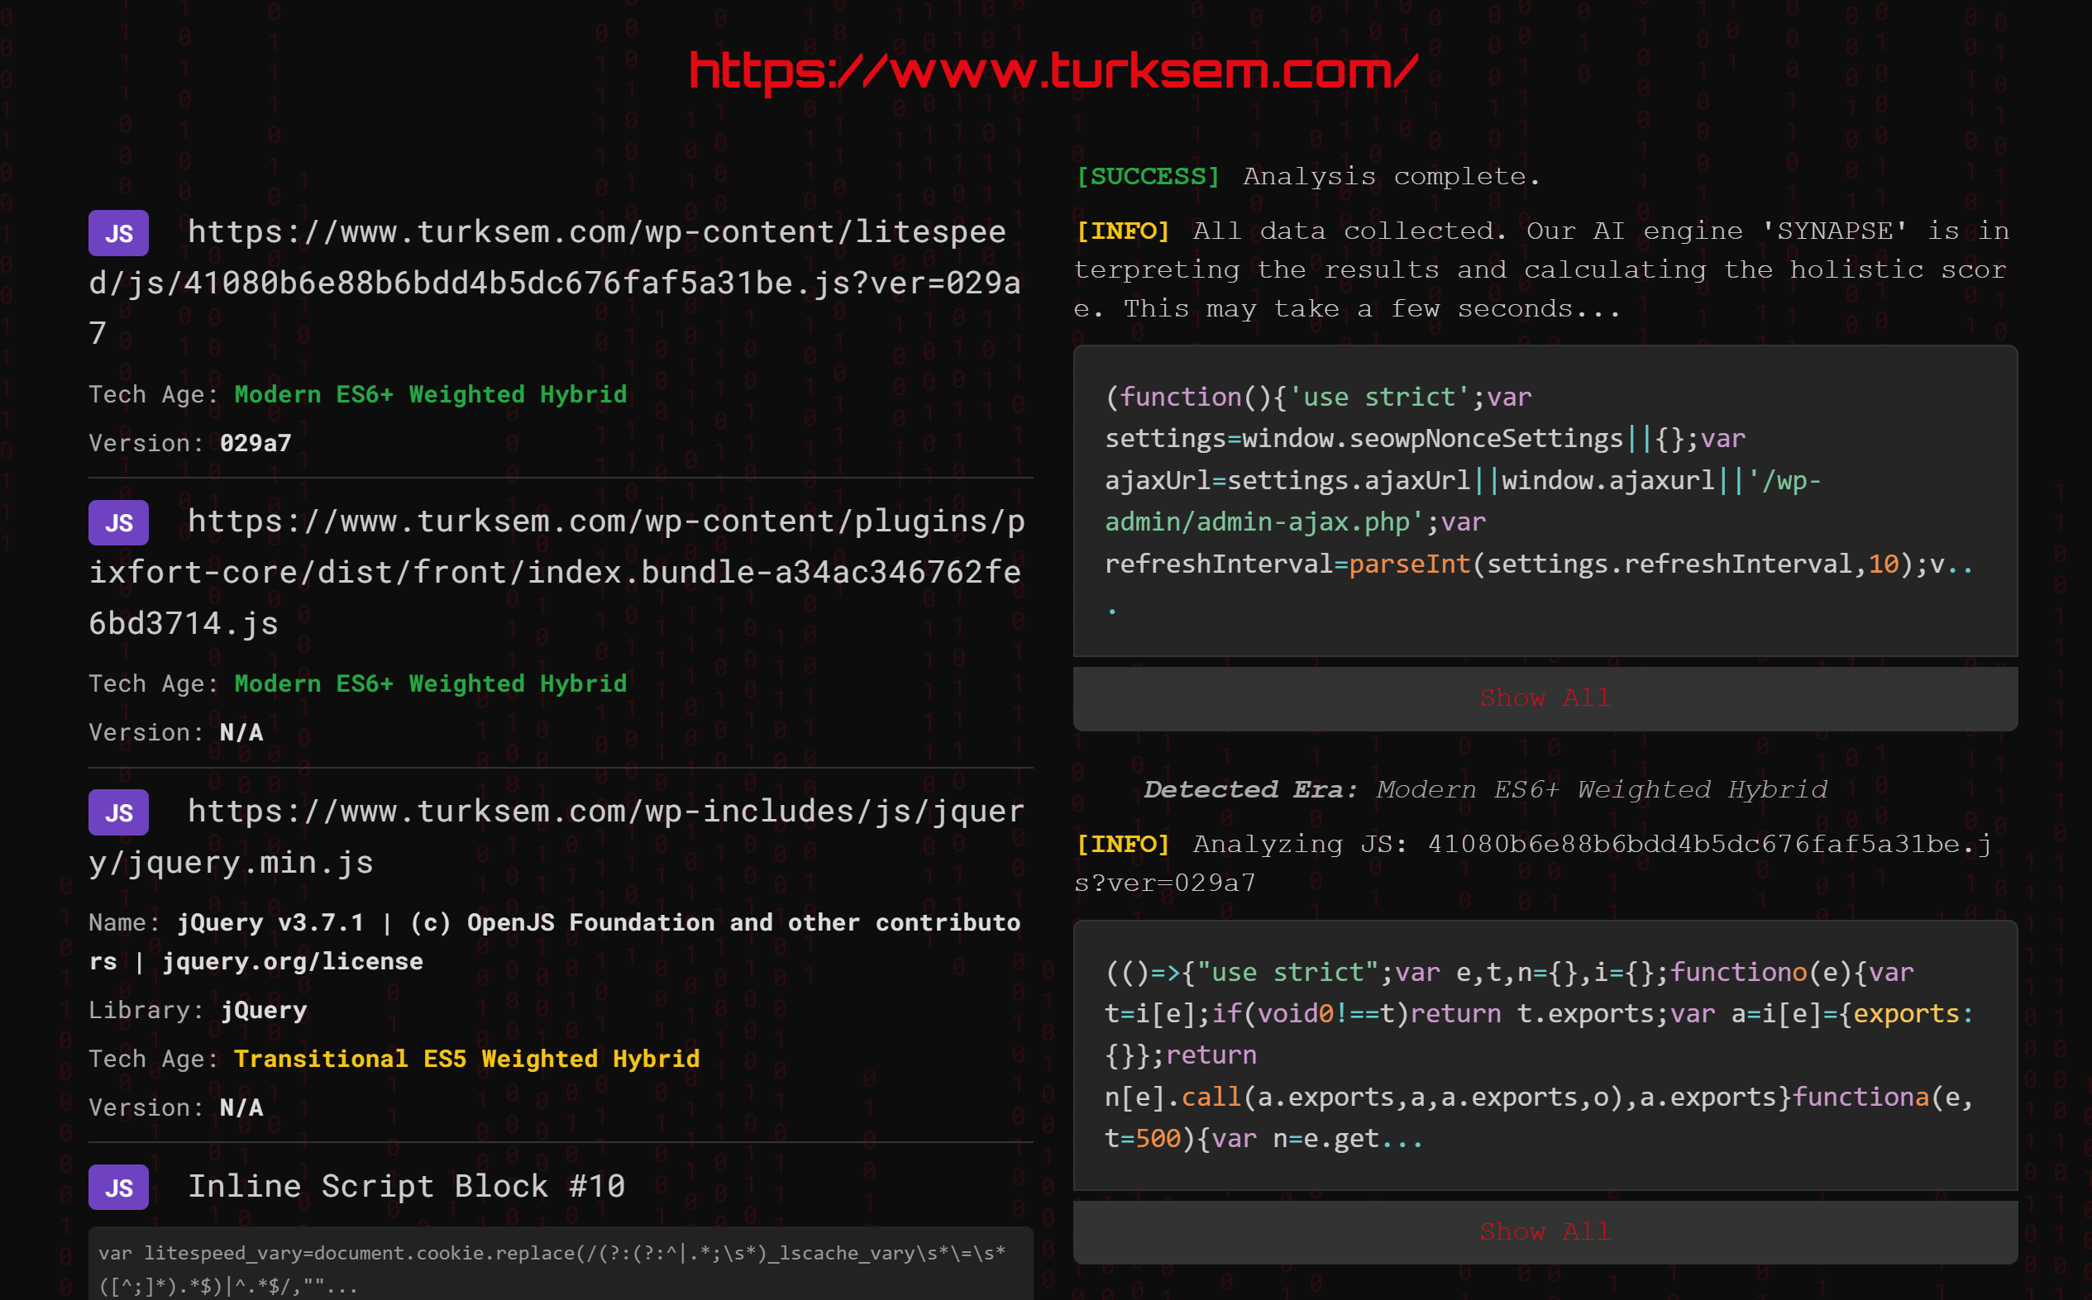
Task: Click the JS badge beside Inline Script Block #10
Action: [x=119, y=1188]
